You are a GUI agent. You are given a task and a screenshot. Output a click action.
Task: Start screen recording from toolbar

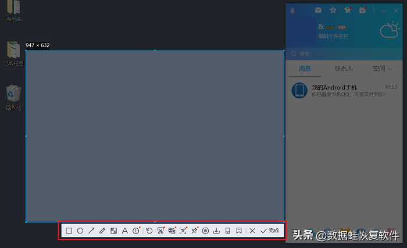pyautogui.click(x=205, y=231)
